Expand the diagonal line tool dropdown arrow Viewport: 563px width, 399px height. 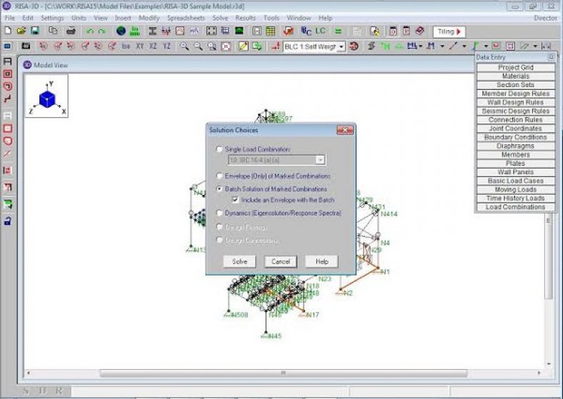(x=464, y=46)
